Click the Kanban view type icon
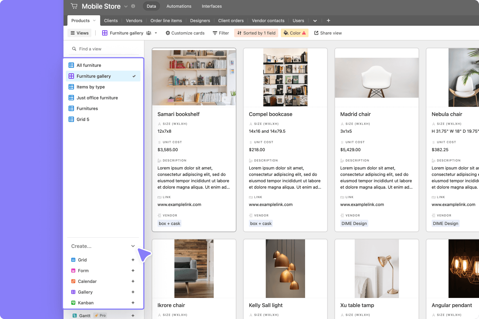The image size is (479, 319). pyautogui.click(x=73, y=303)
